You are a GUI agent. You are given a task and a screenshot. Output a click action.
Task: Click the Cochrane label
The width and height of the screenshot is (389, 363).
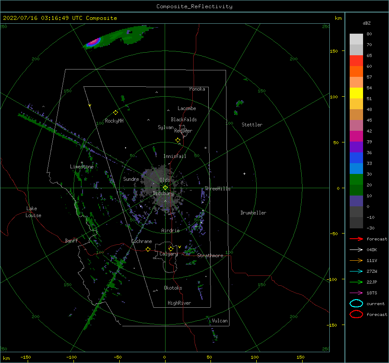click(141, 241)
